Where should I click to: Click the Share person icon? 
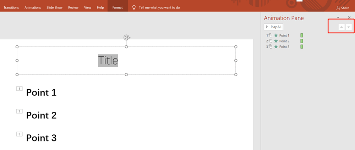pos(338,7)
